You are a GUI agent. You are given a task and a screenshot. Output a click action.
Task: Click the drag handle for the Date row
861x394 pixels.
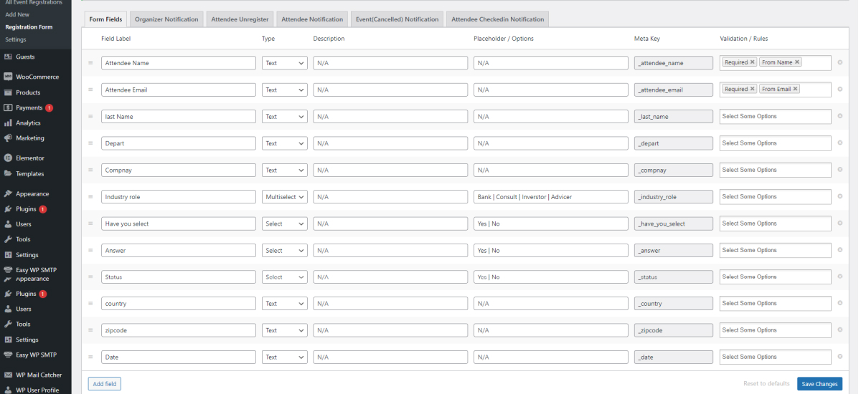90,357
